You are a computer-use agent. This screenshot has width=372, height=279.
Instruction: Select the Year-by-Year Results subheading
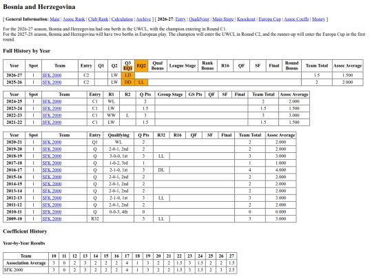(x=24, y=243)
